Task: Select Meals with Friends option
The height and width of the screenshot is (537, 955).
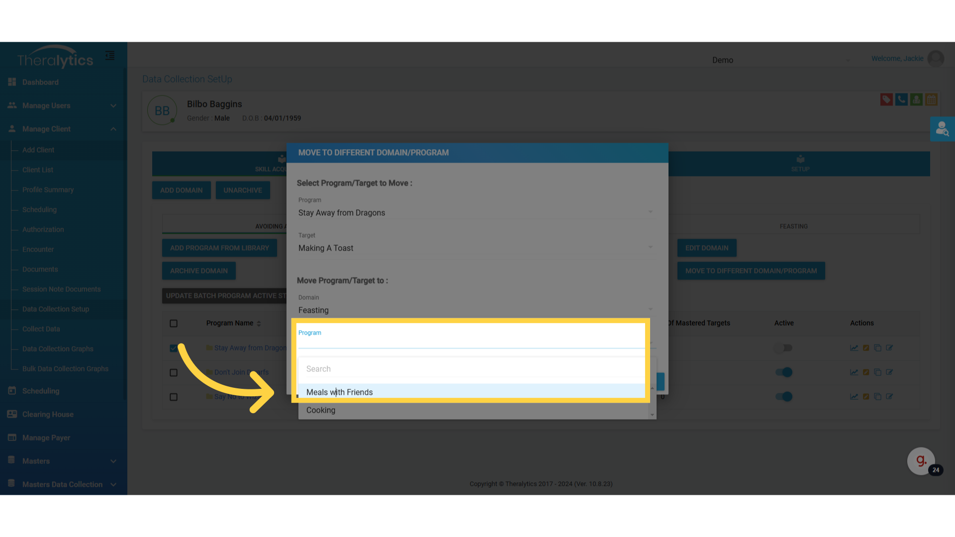Action: (340, 392)
